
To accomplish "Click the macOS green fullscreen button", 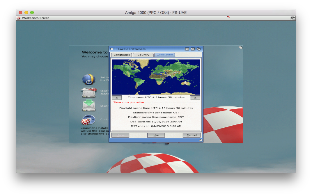I will [x=32, y=13].
